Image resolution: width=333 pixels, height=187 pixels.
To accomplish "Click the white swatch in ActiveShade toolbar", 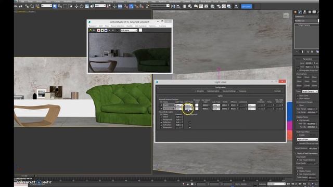I will pos(140,30).
